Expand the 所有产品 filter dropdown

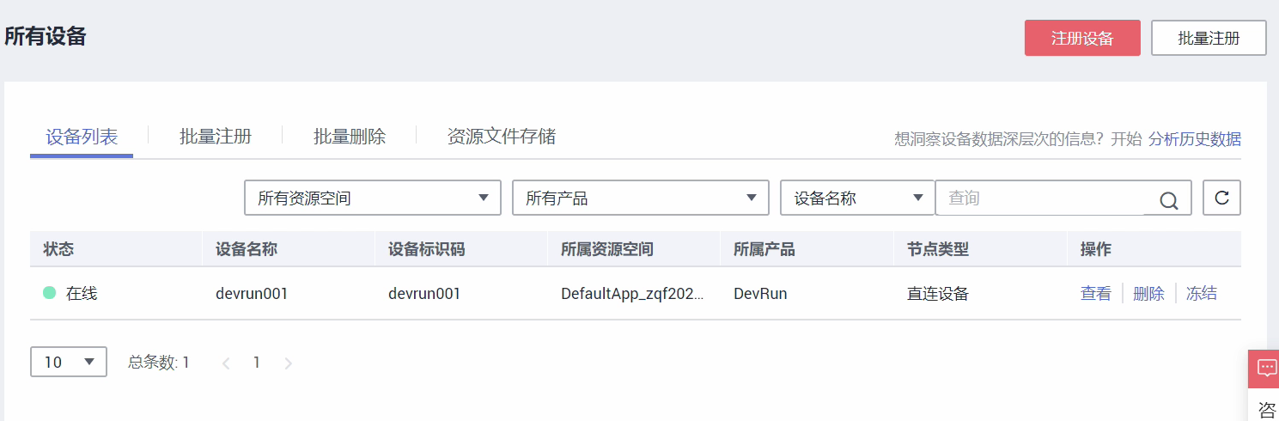640,198
